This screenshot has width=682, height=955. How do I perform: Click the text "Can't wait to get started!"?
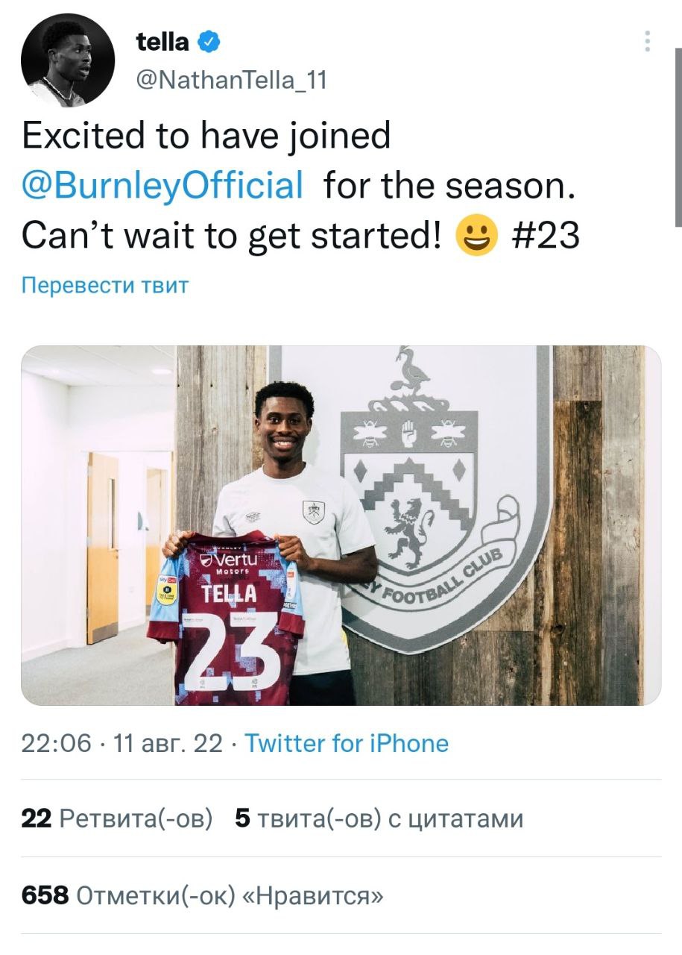pos(231,235)
